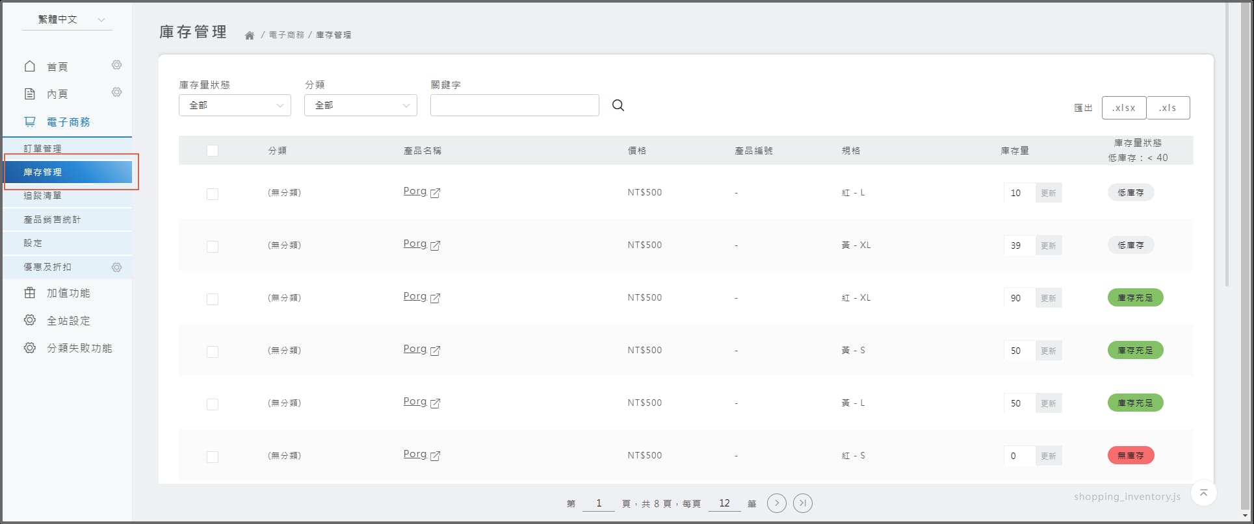The width and height of the screenshot is (1254, 524).
Task: Jump to last page arrow
Action: [x=802, y=503]
